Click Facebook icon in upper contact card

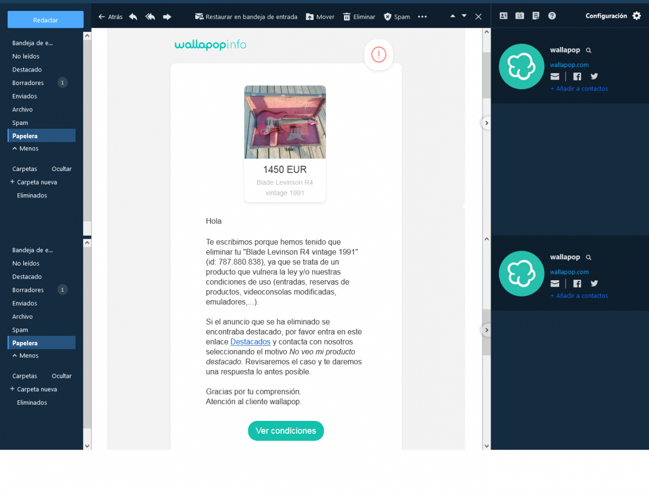[577, 76]
